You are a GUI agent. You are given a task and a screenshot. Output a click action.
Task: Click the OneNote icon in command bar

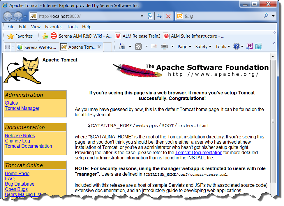coord(249,46)
